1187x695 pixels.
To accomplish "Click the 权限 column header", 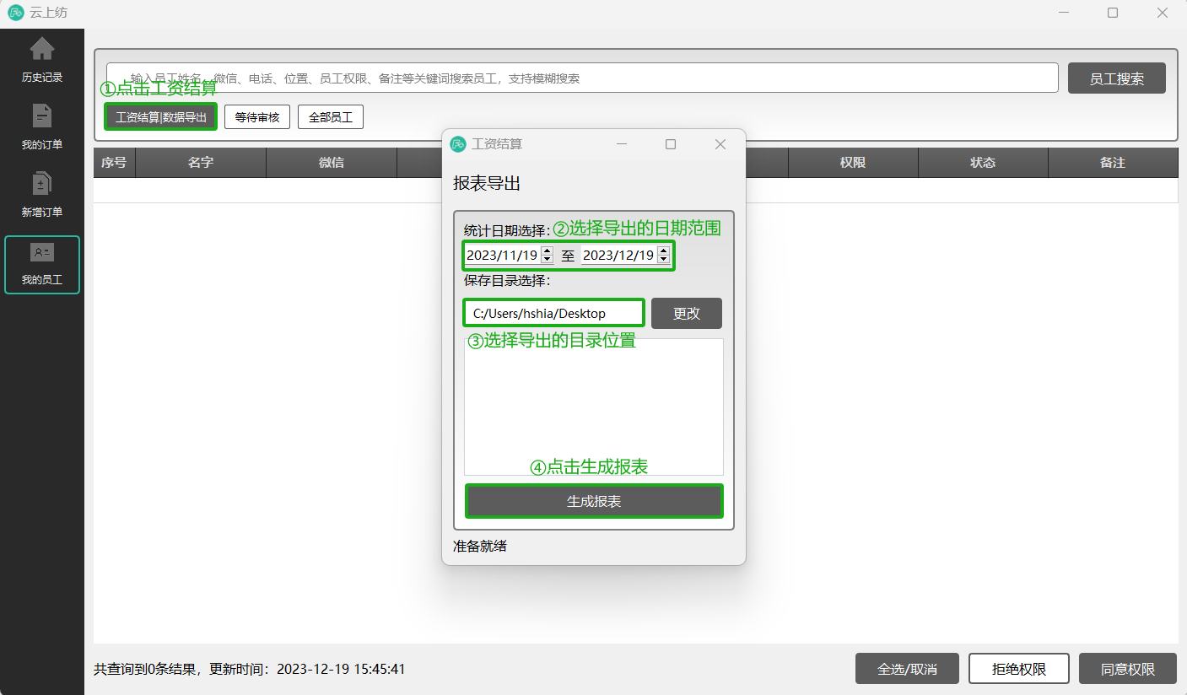I will tap(853, 163).
